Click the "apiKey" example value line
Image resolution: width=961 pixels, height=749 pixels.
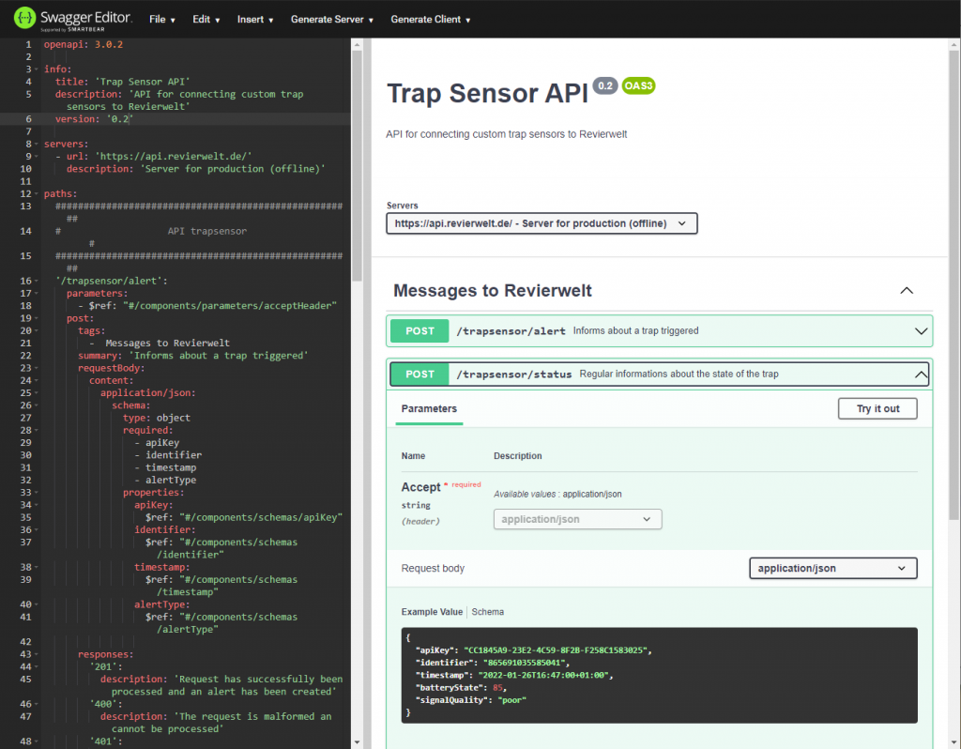tap(533, 650)
